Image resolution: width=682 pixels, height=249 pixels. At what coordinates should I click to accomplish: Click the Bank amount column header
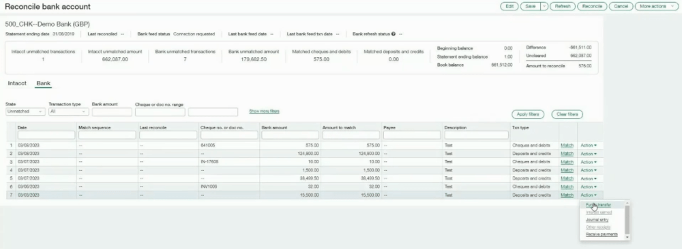coord(274,127)
